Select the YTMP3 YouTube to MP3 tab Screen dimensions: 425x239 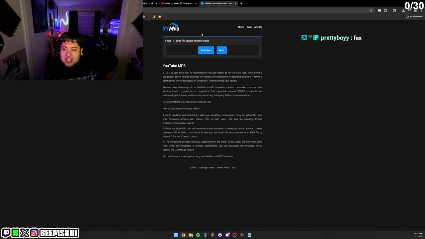tap(218, 3)
